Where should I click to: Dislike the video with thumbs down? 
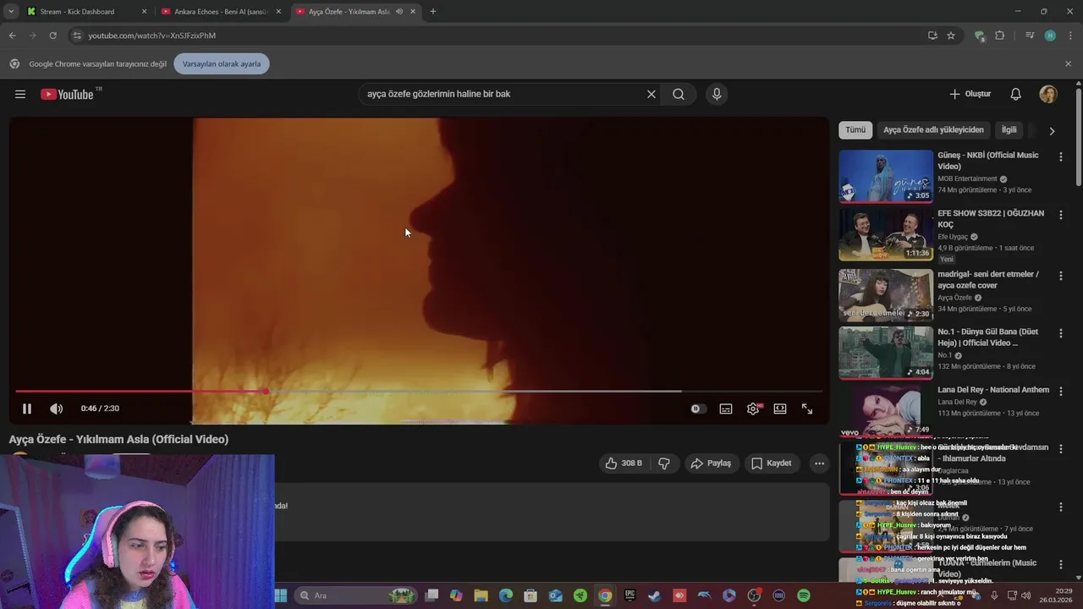coord(664,464)
